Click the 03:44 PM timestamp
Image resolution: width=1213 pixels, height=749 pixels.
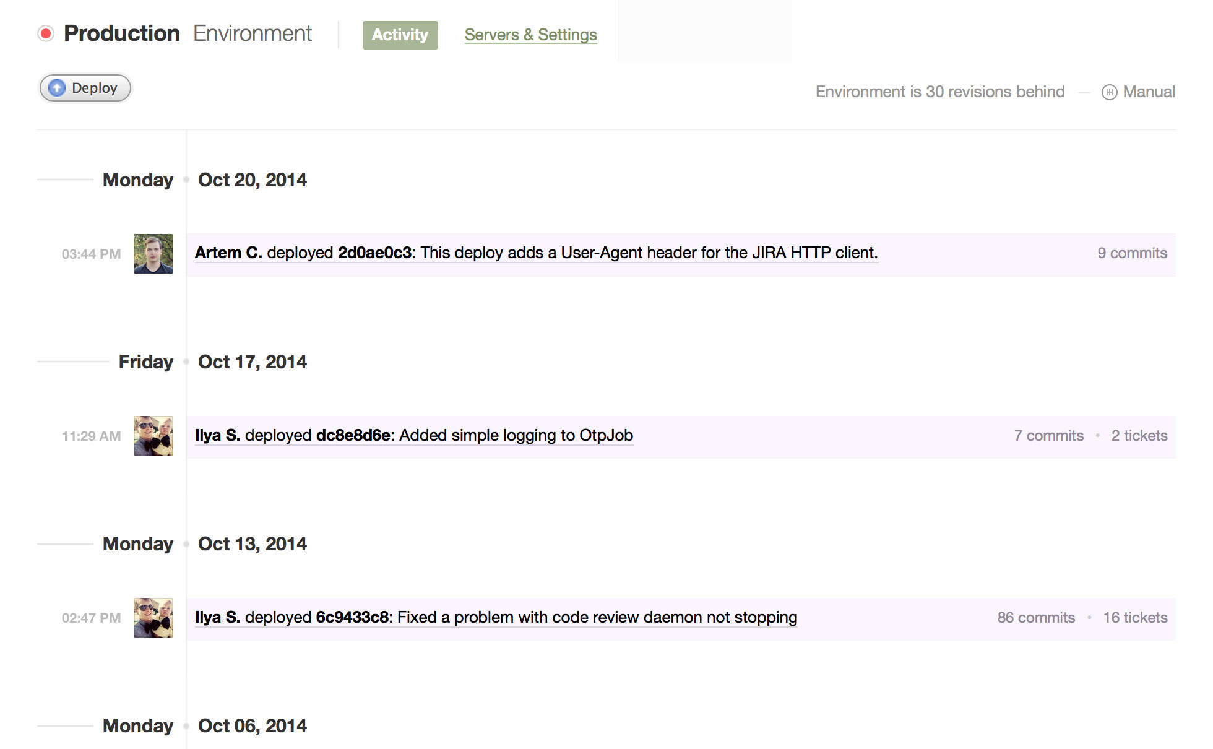(91, 254)
